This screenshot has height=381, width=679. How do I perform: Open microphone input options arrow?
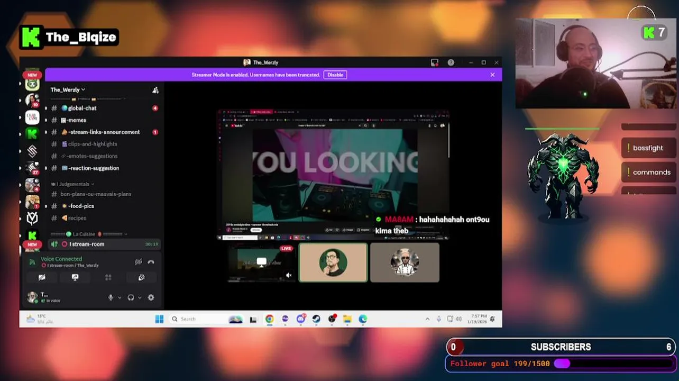(119, 298)
